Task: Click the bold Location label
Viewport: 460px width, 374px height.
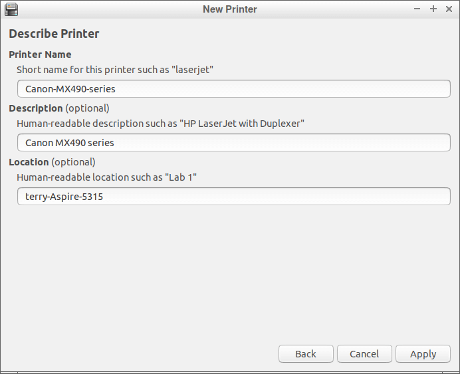Action: click(29, 162)
